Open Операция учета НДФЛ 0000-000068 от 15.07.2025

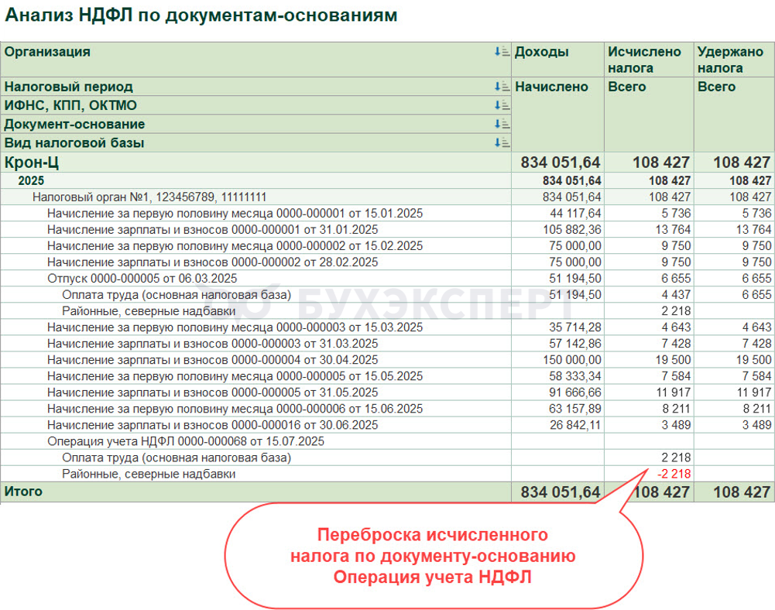point(186,441)
